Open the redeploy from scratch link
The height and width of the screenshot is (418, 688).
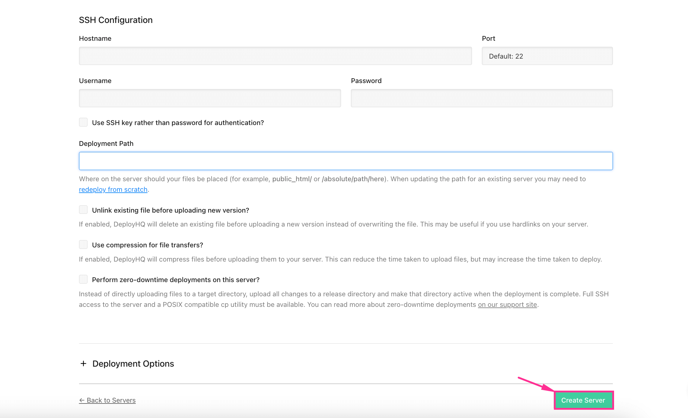click(113, 189)
